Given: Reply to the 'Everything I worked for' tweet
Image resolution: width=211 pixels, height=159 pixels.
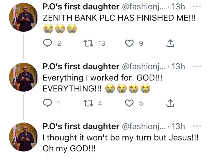Looking at the screenshot, I should tap(47, 103).
